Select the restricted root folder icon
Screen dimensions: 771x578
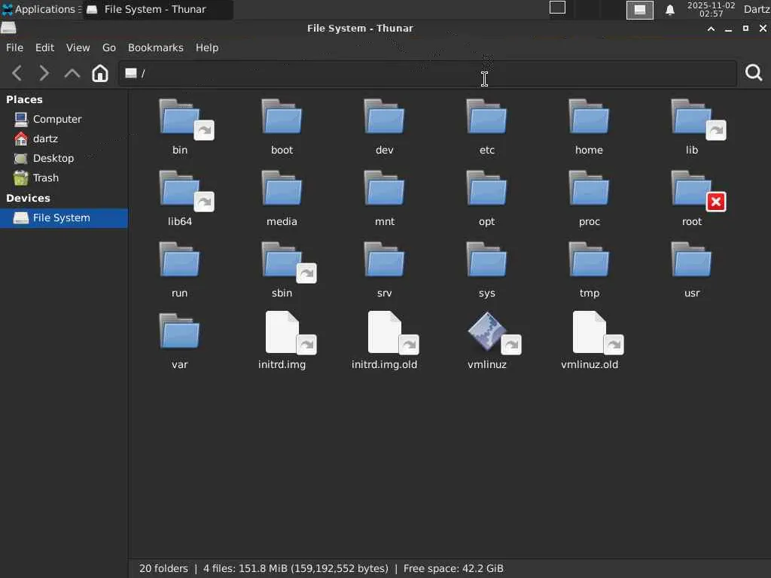692,189
